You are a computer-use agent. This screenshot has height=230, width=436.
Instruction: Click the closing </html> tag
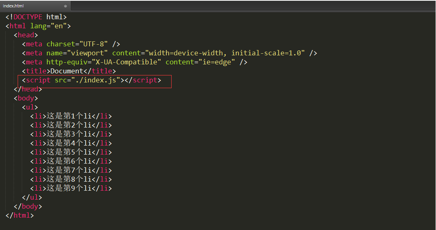pyautogui.click(x=20, y=216)
